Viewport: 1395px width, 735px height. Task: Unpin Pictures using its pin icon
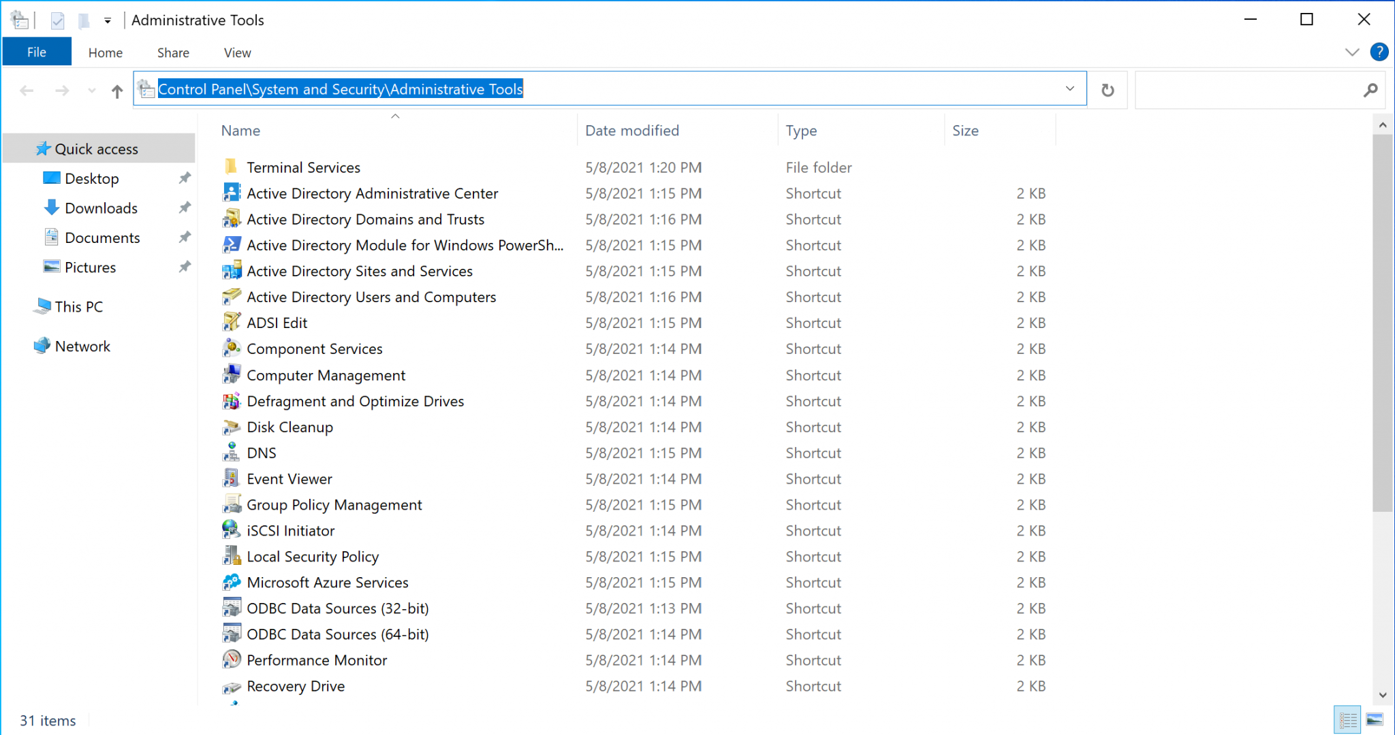[185, 266]
